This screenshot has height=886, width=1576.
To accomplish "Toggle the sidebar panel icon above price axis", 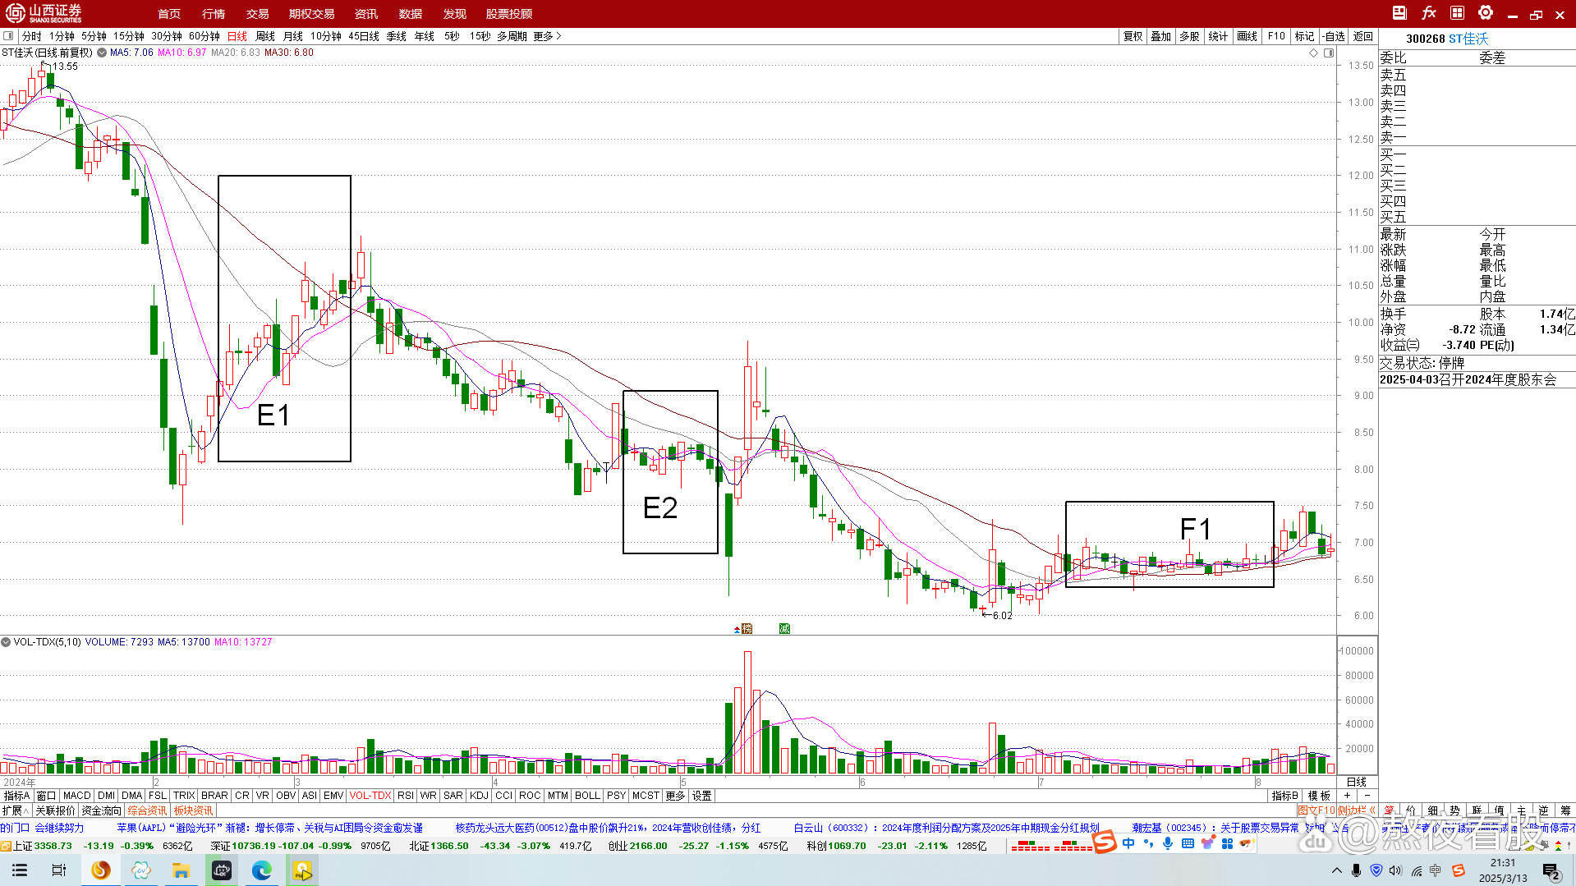I will [x=1329, y=53].
